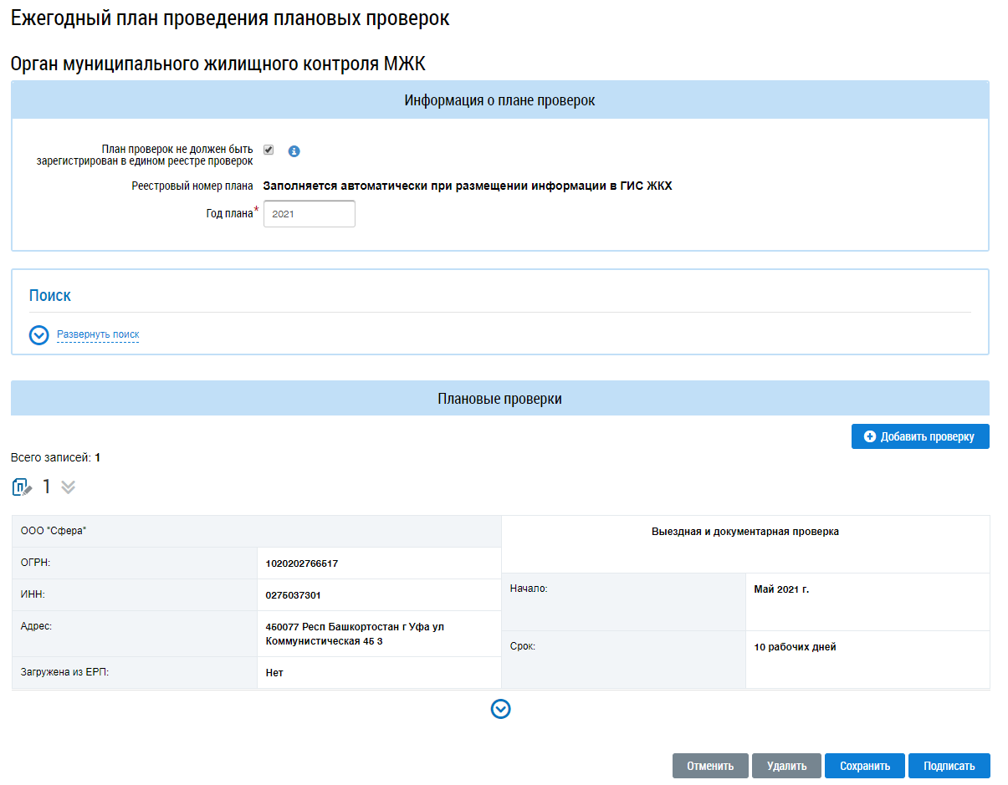Image resolution: width=1008 pixels, height=785 pixels.
Task: Click the Выездная и документарная проверка title
Action: [x=744, y=532]
